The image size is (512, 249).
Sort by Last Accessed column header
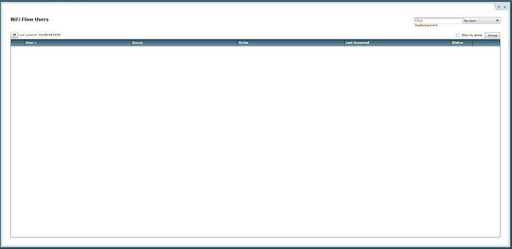397,43
